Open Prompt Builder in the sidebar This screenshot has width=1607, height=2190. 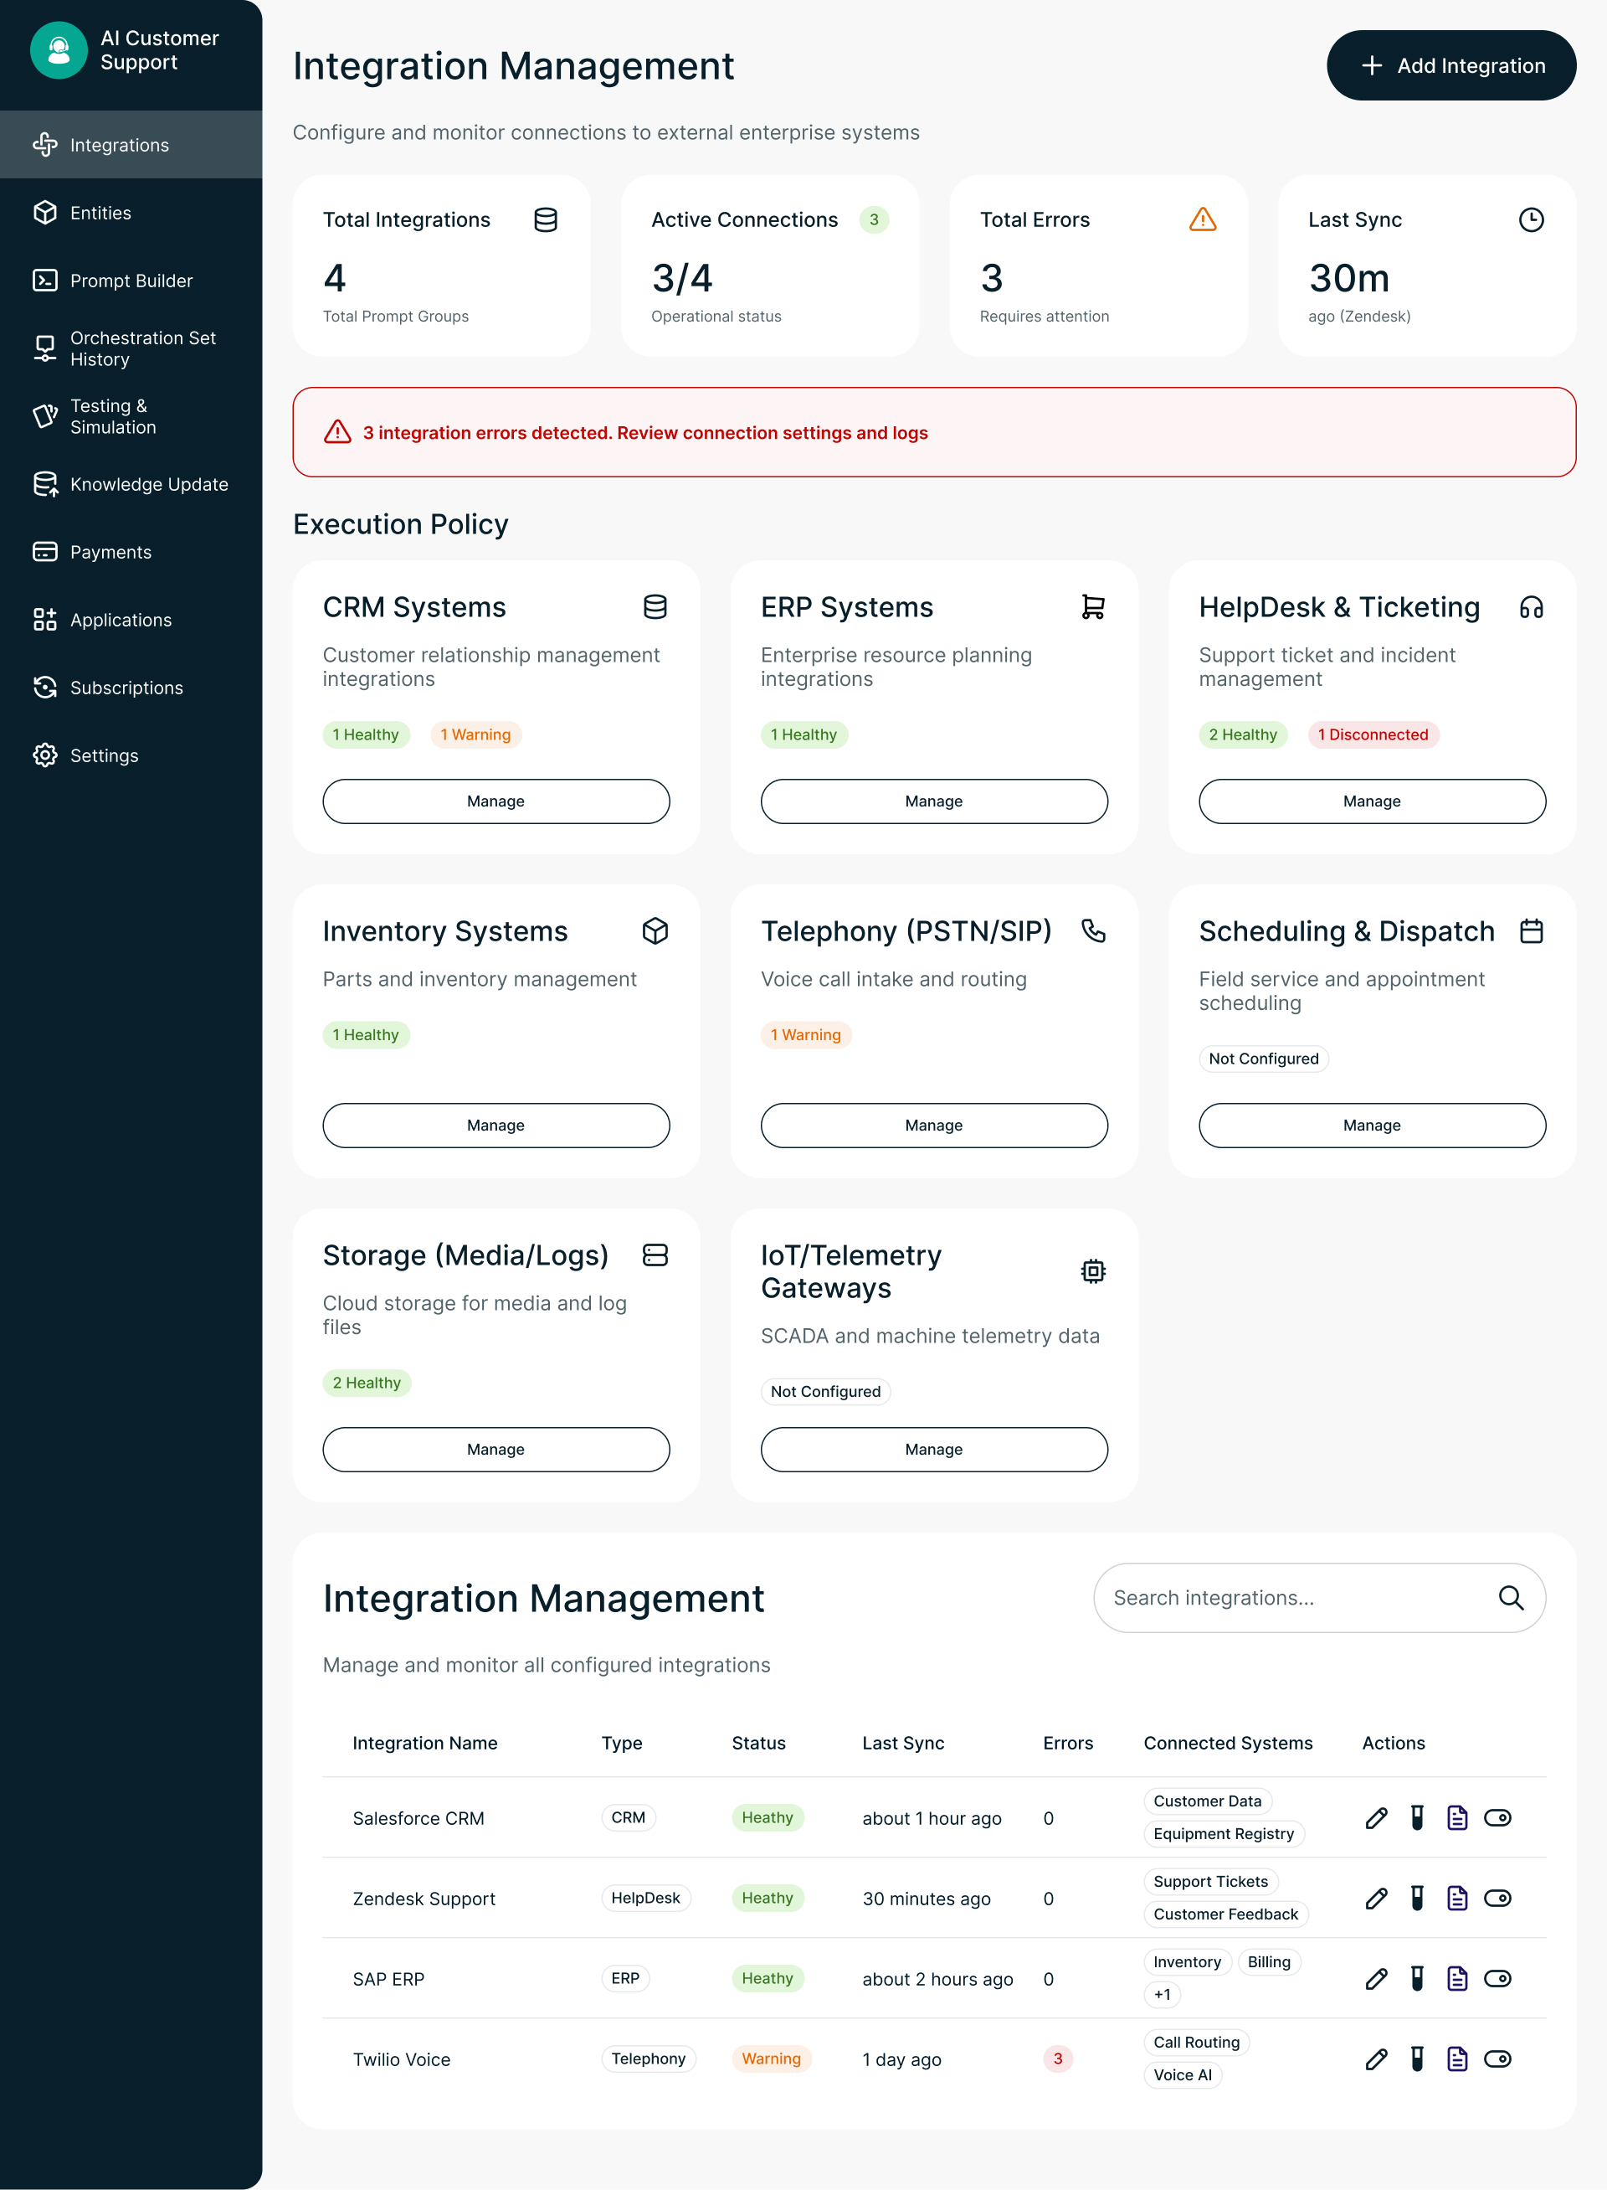(x=131, y=281)
